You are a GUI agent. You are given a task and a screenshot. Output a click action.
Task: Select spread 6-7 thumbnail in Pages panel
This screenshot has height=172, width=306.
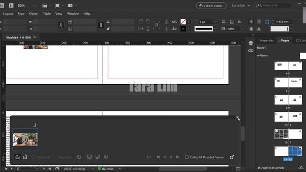[288, 83]
